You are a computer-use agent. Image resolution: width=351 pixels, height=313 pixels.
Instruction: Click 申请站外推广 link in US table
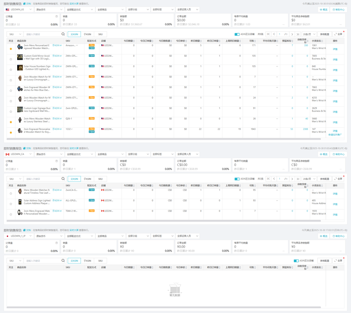click(335, 135)
